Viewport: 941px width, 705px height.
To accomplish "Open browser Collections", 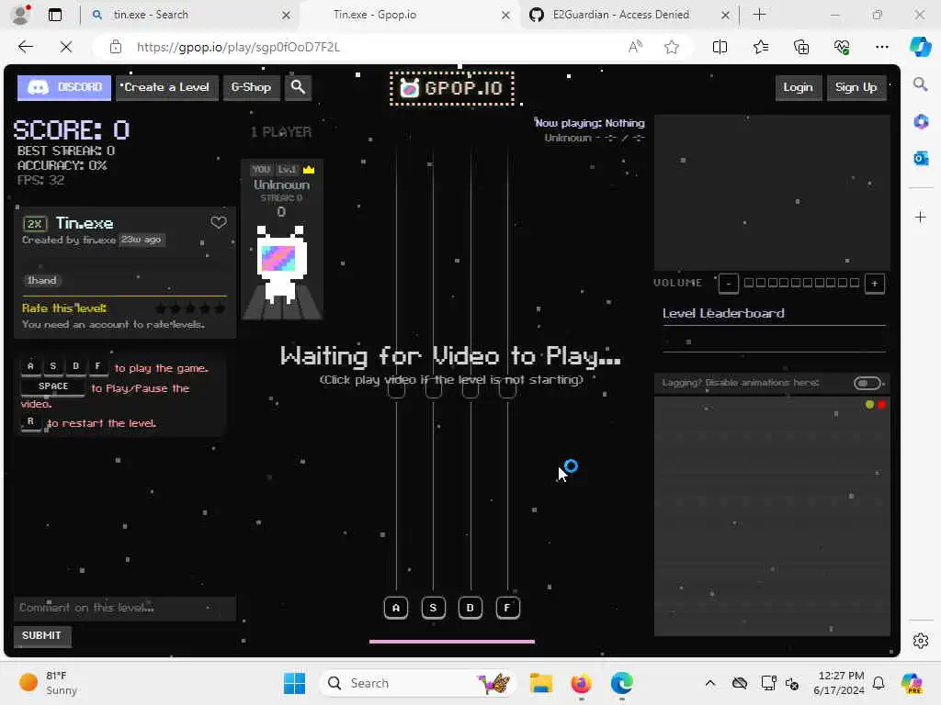I will [801, 47].
